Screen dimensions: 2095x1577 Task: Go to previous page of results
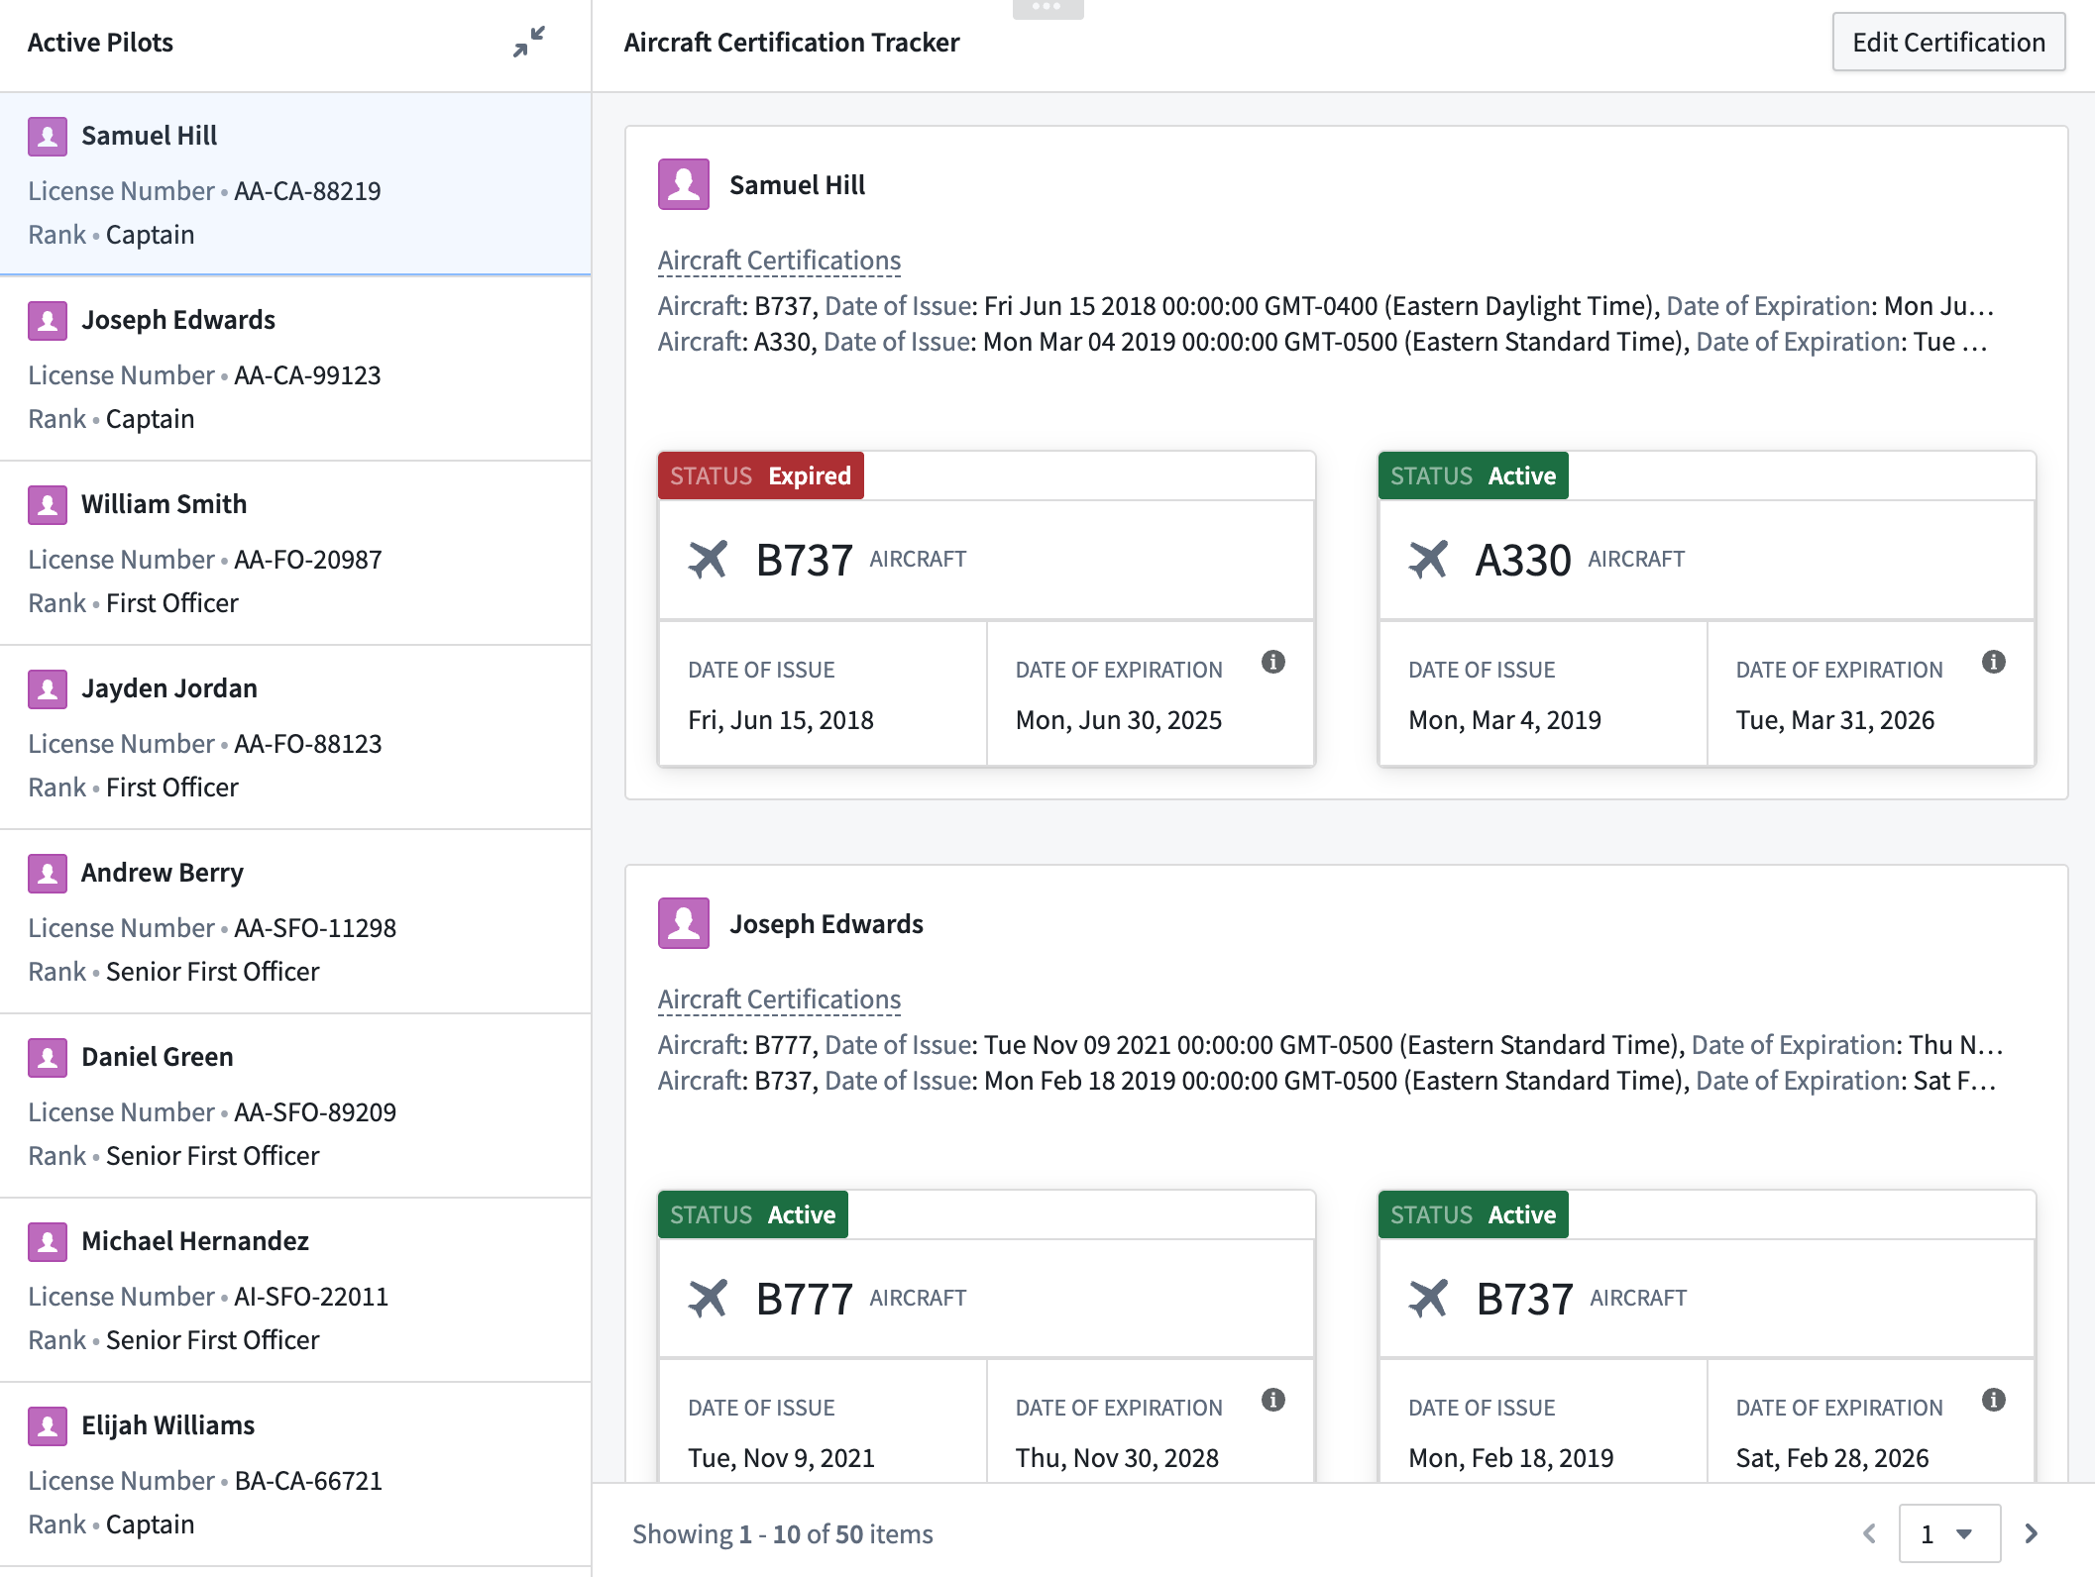pyautogui.click(x=1869, y=1533)
